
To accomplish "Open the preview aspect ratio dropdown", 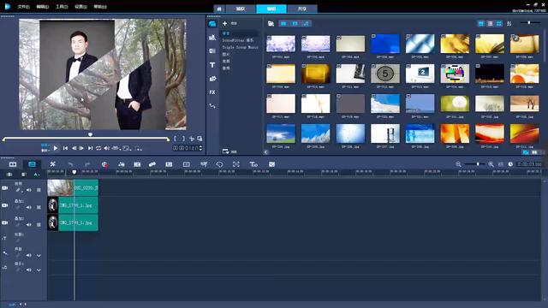I will [x=127, y=148].
